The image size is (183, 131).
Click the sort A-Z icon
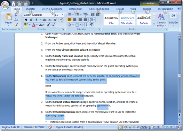pyautogui.click(x=85, y=25)
